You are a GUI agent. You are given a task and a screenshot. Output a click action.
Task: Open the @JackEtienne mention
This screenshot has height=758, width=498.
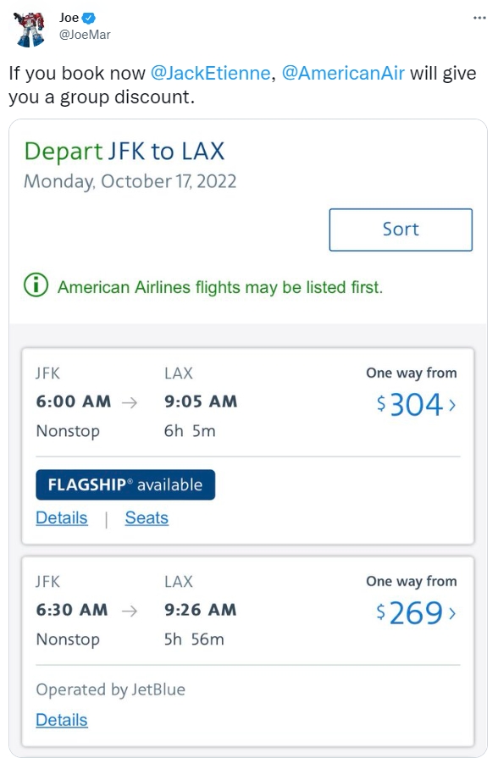[x=210, y=73]
